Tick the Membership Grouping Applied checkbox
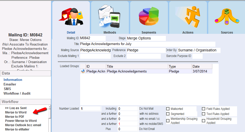 168,121
